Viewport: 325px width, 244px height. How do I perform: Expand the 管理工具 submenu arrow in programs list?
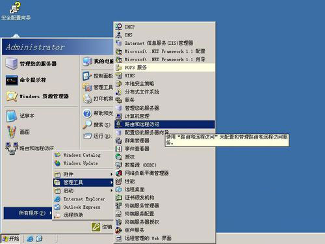click(111, 182)
